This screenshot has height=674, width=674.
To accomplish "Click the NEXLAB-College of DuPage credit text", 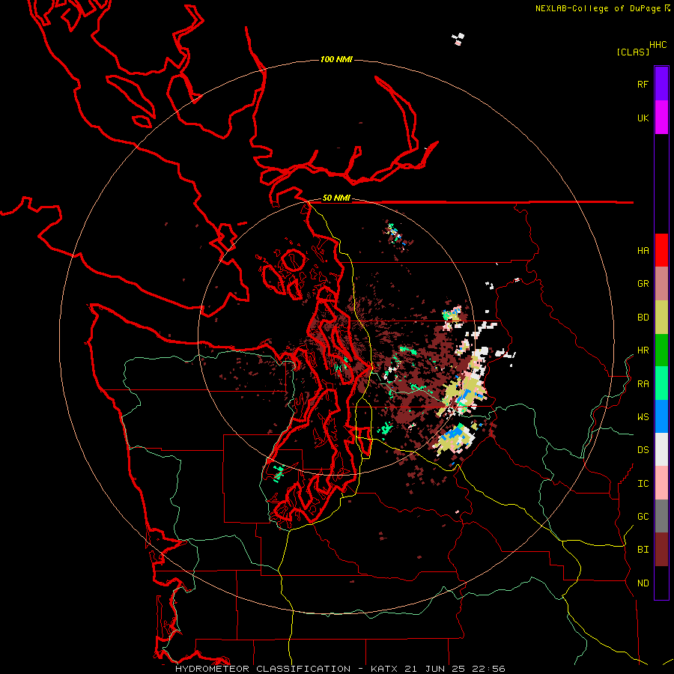I will pyautogui.click(x=598, y=8).
